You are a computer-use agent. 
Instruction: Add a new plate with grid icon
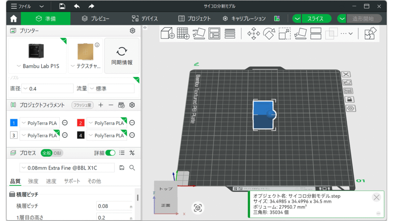point(183,33)
